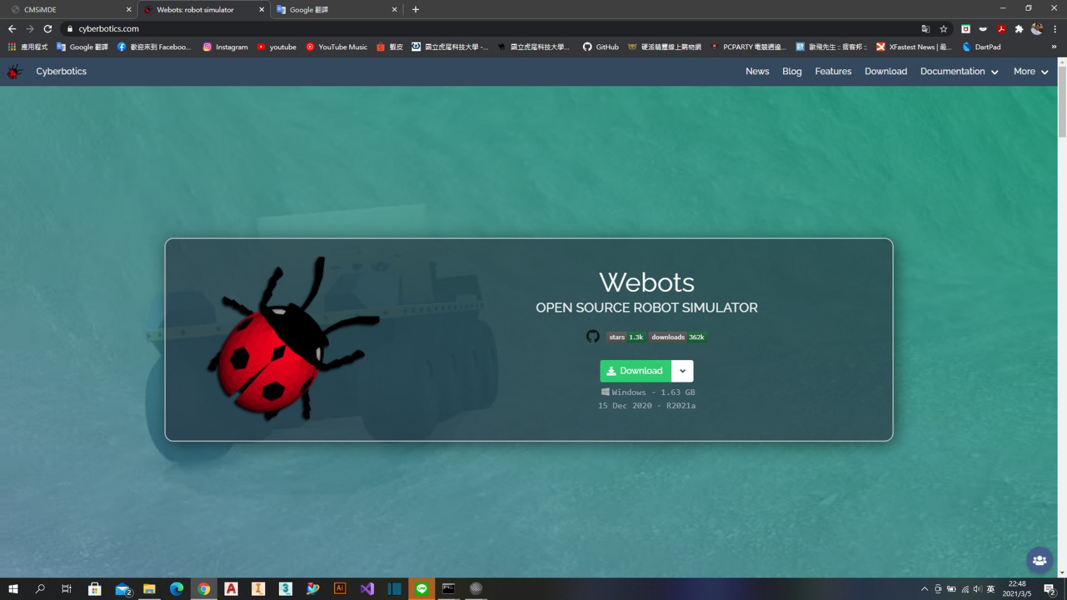Open the command prompt taskbar icon

[x=448, y=589]
